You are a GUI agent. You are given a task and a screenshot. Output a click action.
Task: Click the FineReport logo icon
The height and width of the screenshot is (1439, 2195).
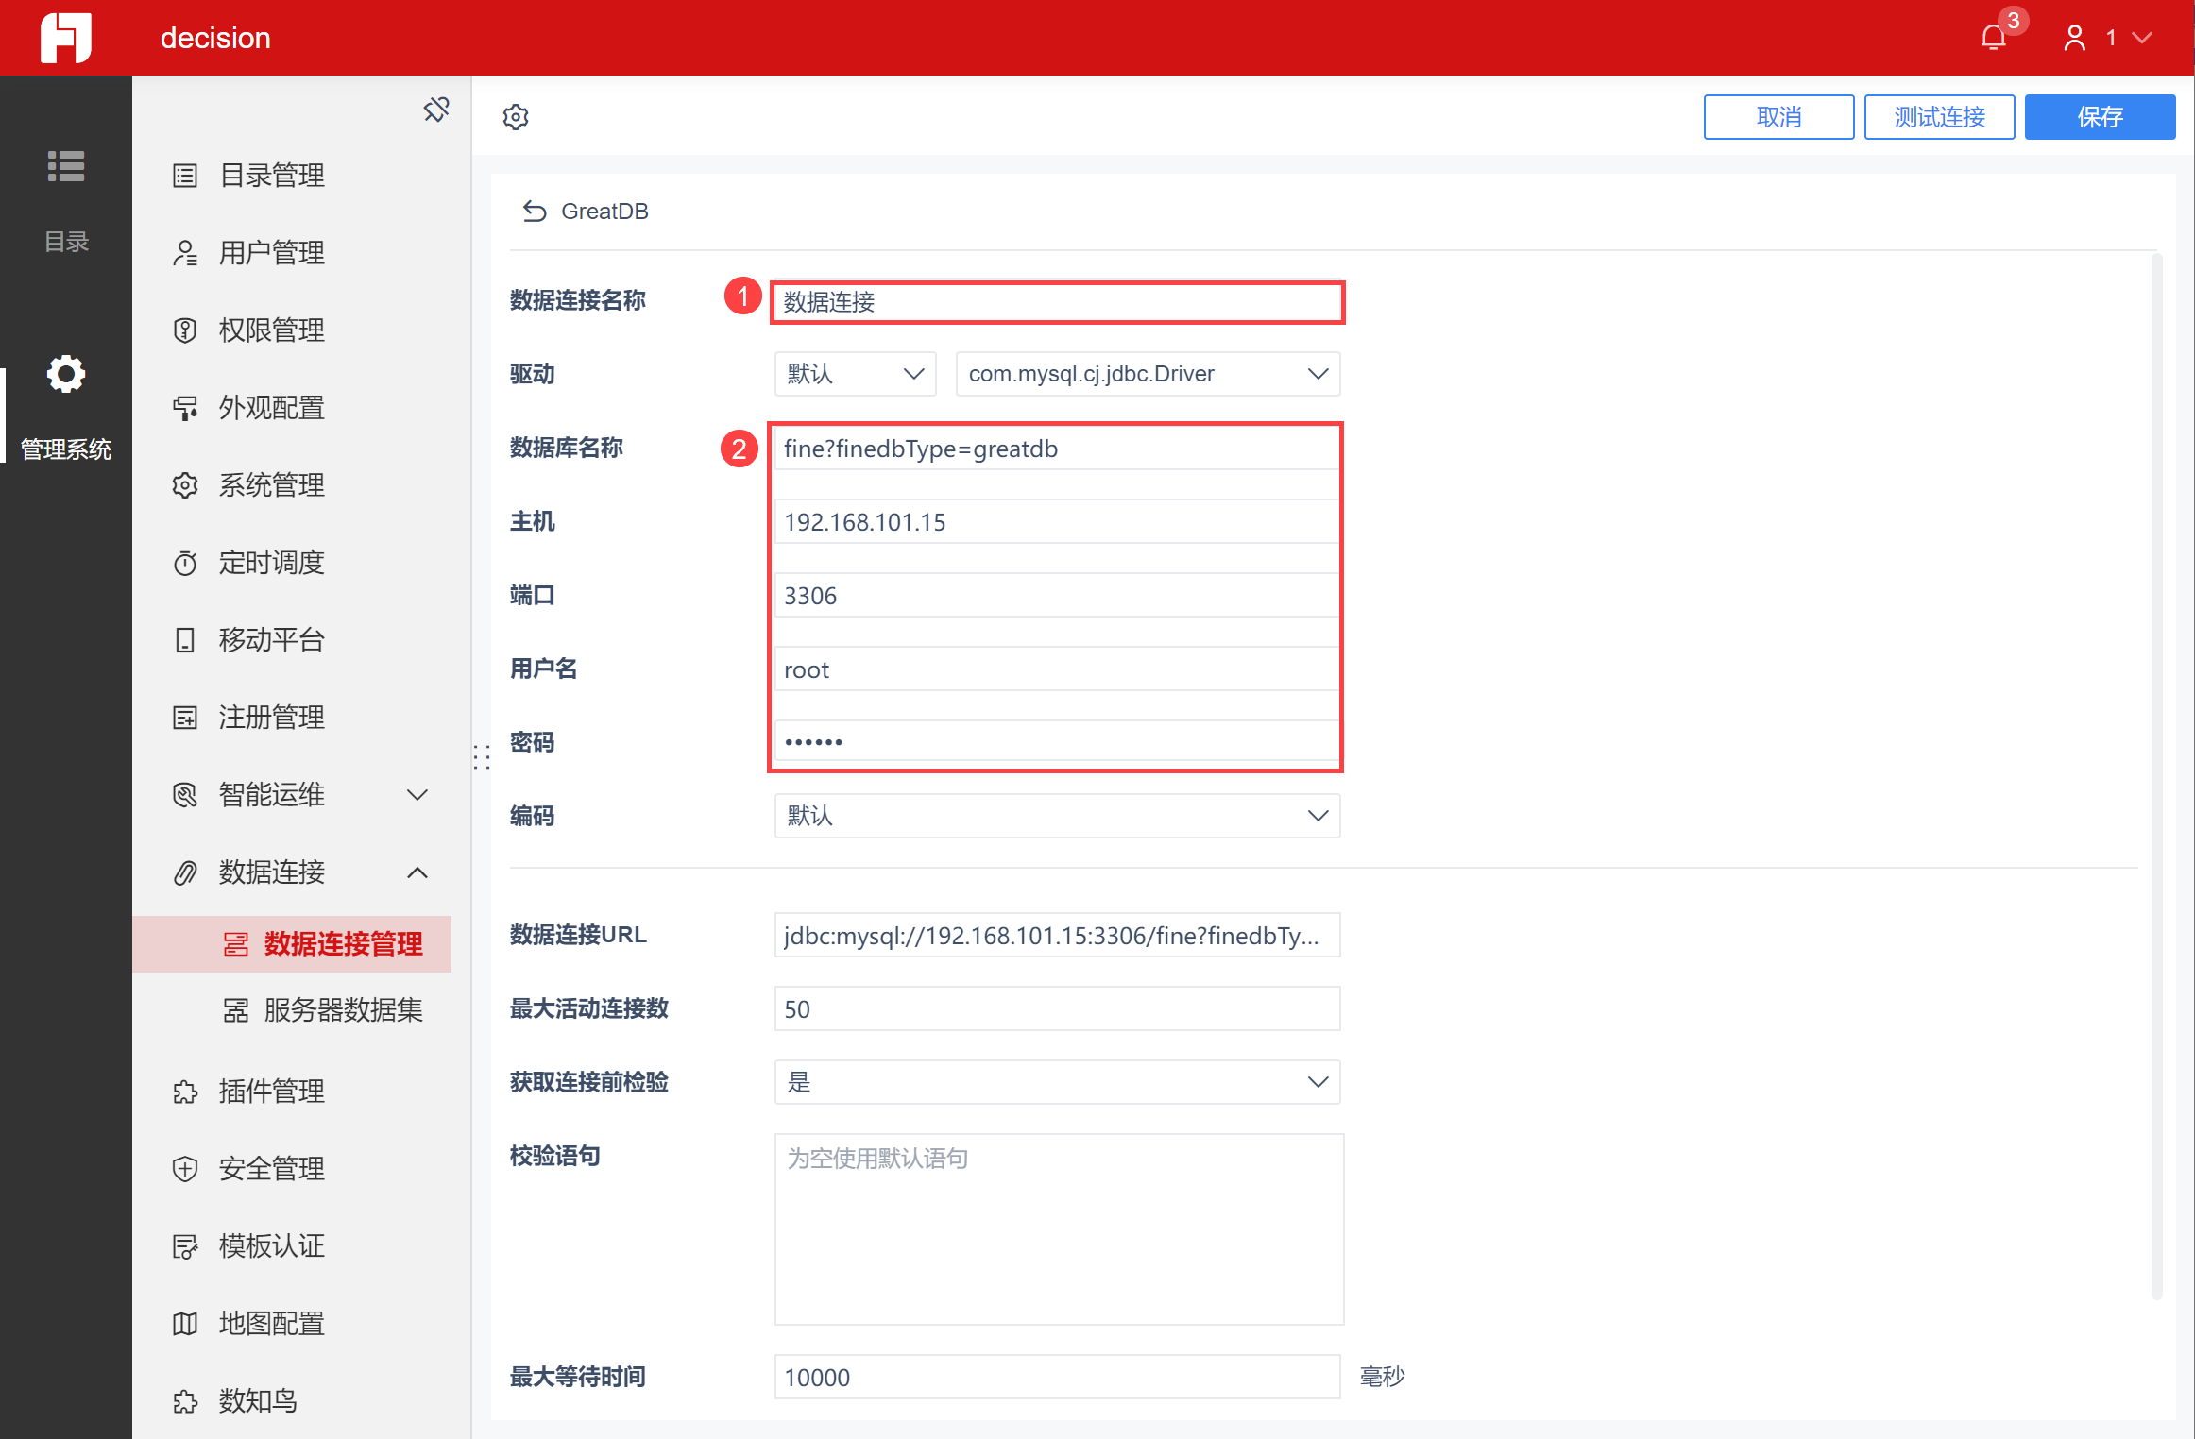pyautogui.click(x=66, y=38)
